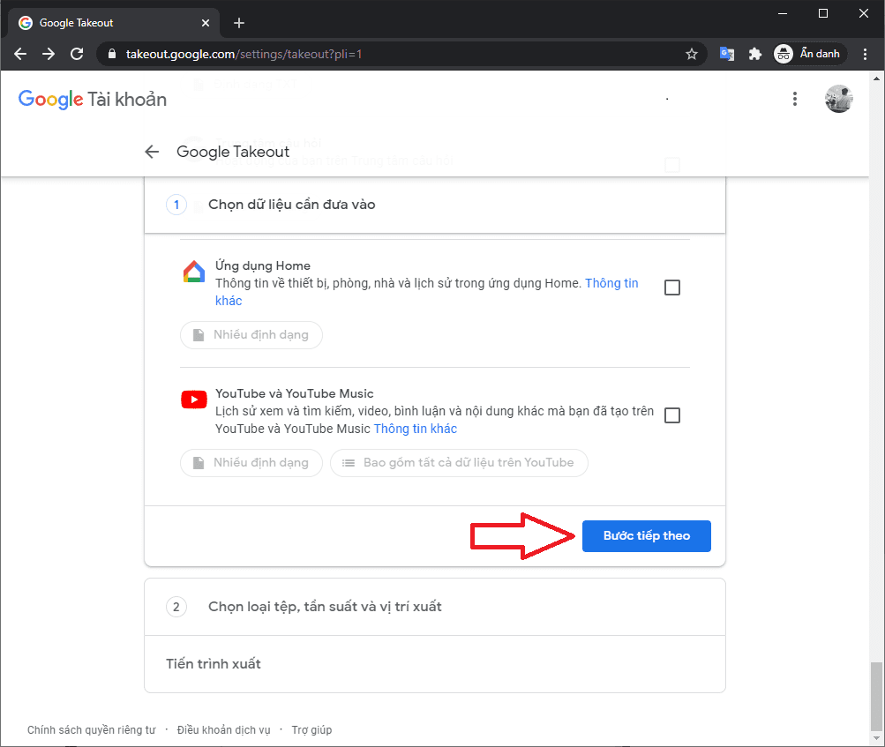Image resolution: width=885 pixels, height=747 pixels.
Task: Click the Google Tài khoản logo
Action: point(93,100)
